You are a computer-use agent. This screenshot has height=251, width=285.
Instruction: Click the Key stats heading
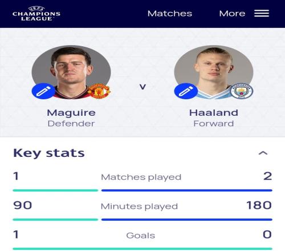tap(49, 153)
